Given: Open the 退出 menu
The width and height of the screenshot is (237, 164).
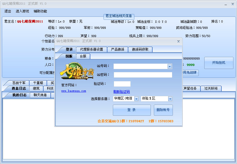Looking at the screenshot, I should (8, 11).
